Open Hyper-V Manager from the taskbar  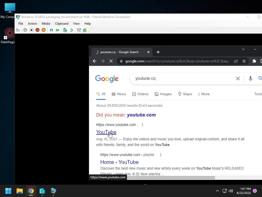tap(42, 191)
